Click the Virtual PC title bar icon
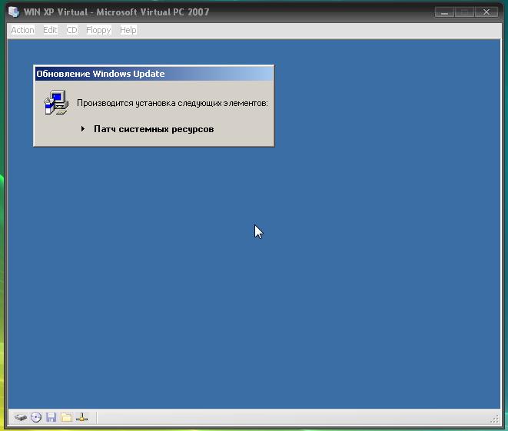The height and width of the screenshot is (431, 508). (14, 12)
